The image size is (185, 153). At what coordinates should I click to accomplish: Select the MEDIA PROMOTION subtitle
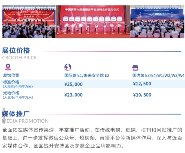25,121
